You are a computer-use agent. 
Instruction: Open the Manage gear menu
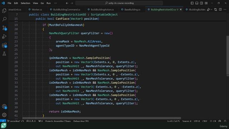(x=4, y=115)
